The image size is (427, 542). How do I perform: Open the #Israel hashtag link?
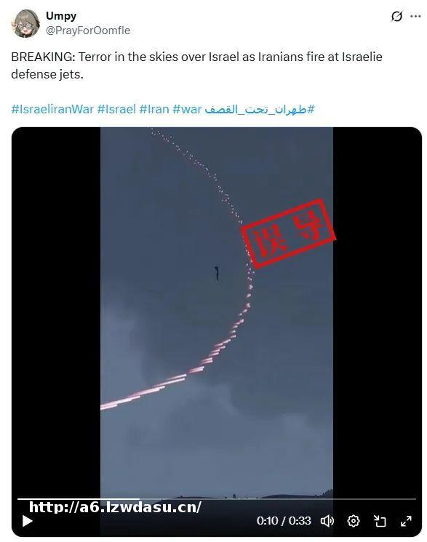pyautogui.click(x=116, y=109)
